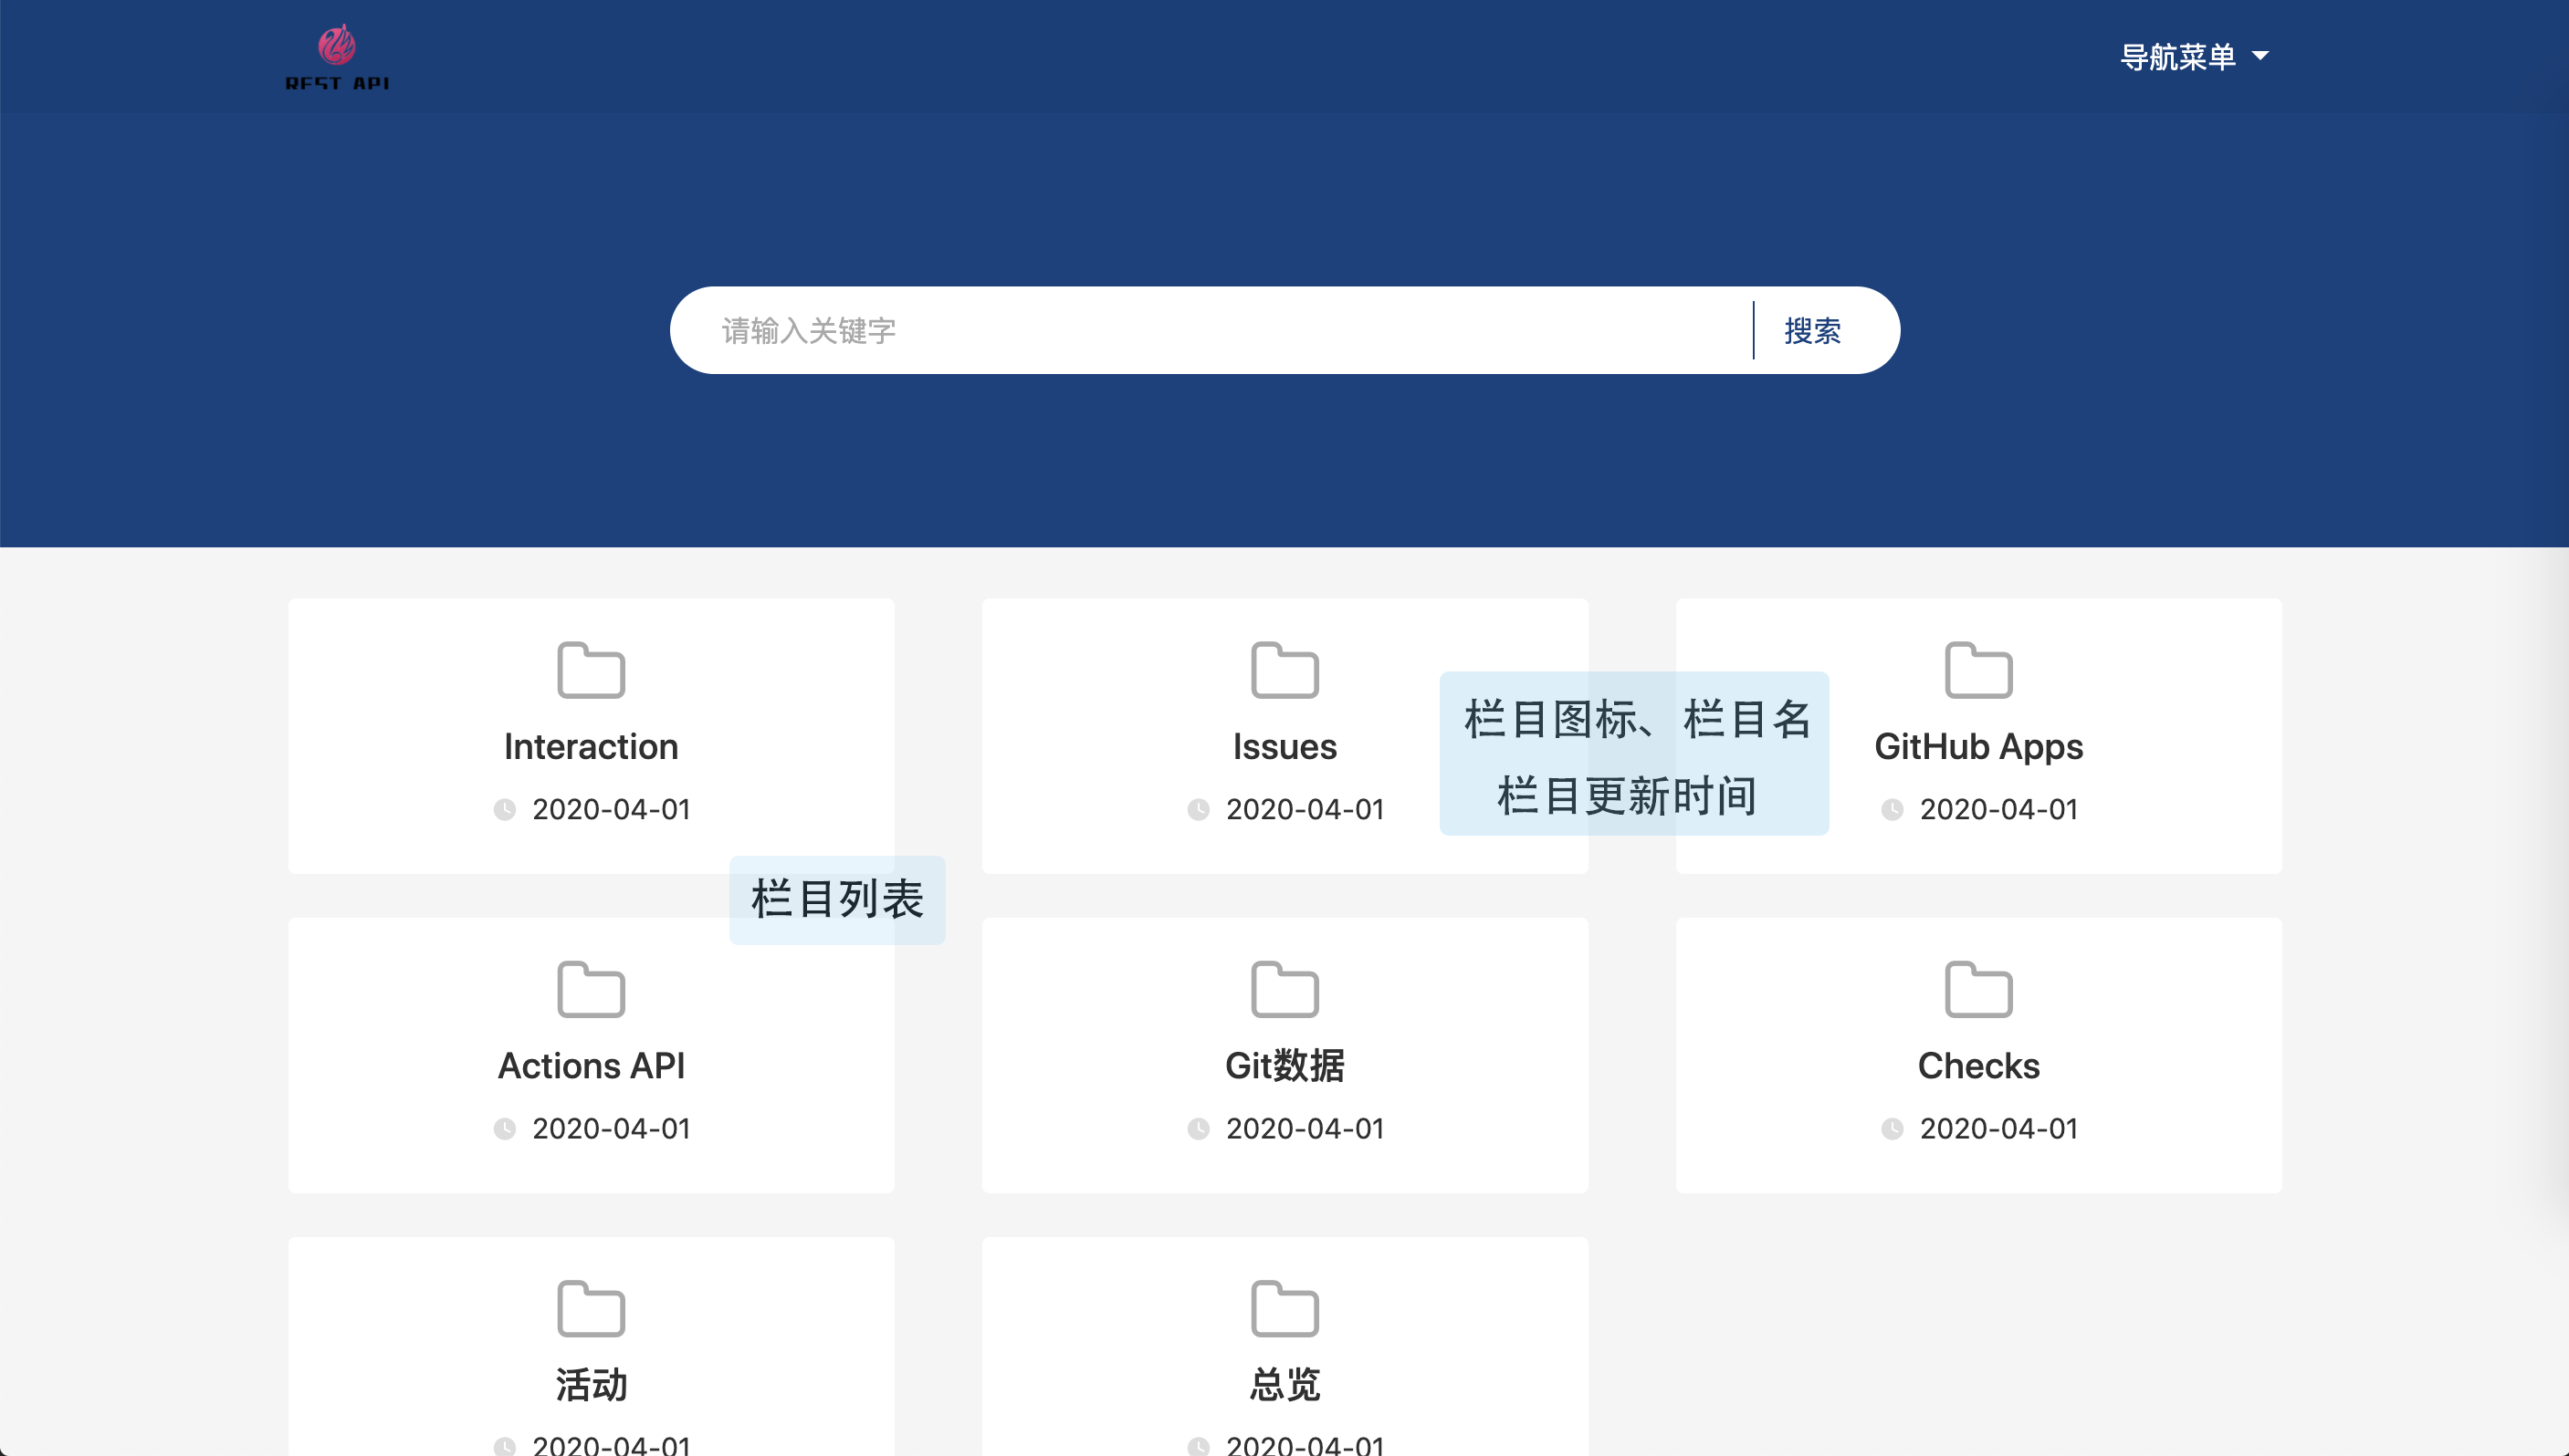Click the Interaction folder icon
2569x1456 pixels.
click(591, 669)
